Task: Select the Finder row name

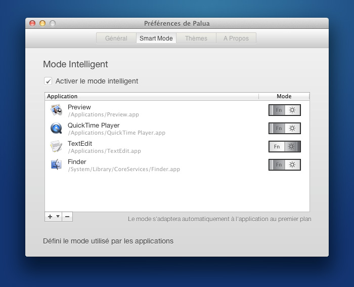Action: 77,162
